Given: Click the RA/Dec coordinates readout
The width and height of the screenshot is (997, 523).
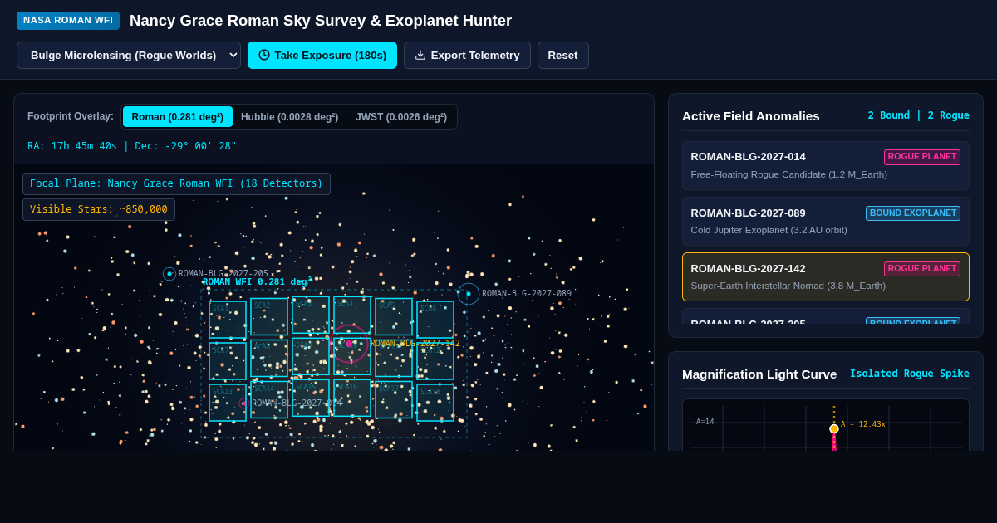Looking at the screenshot, I should tap(132, 146).
